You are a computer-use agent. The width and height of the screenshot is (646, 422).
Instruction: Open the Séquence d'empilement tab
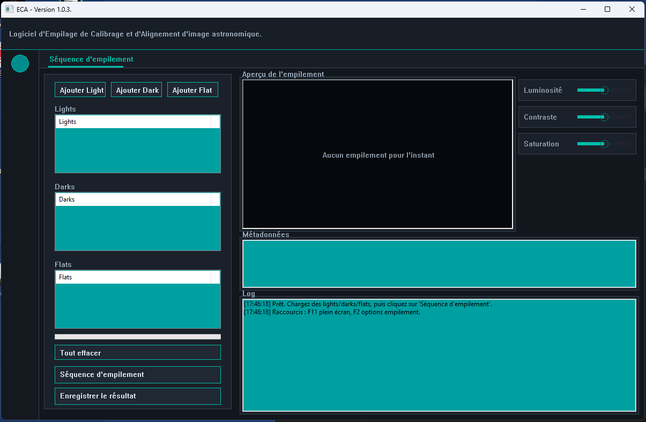91,60
